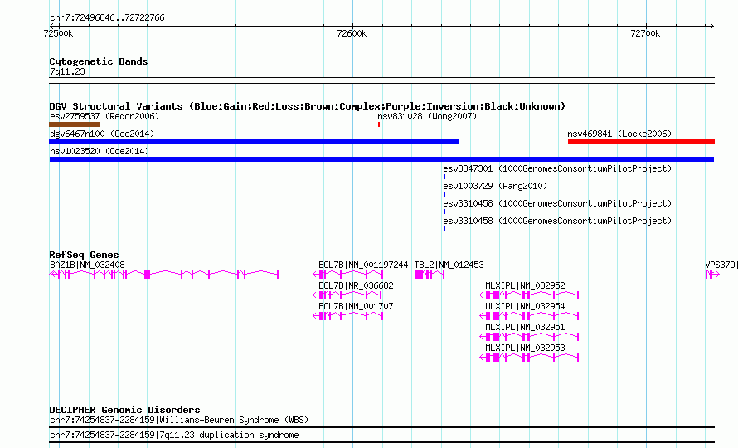
Task: Select the 7q11.23 duplication syndrome entry
Action: (x=174, y=435)
